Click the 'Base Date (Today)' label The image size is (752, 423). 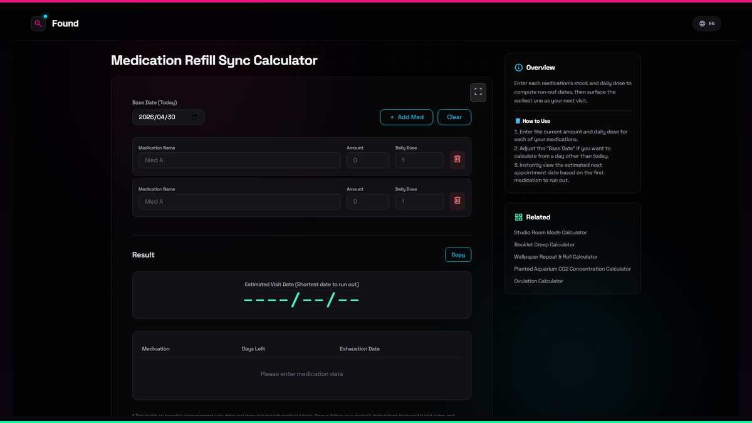[154, 103]
